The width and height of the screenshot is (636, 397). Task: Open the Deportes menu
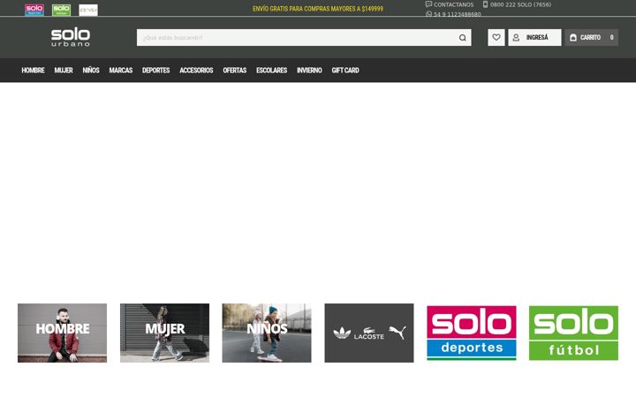155,70
